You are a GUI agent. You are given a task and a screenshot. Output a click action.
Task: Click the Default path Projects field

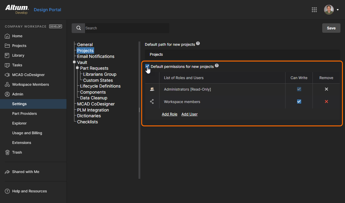pos(242,55)
